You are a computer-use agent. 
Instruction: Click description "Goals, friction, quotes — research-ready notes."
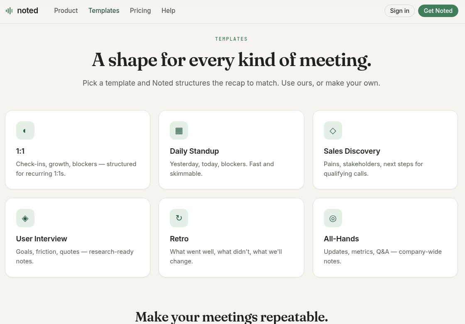(75, 256)
